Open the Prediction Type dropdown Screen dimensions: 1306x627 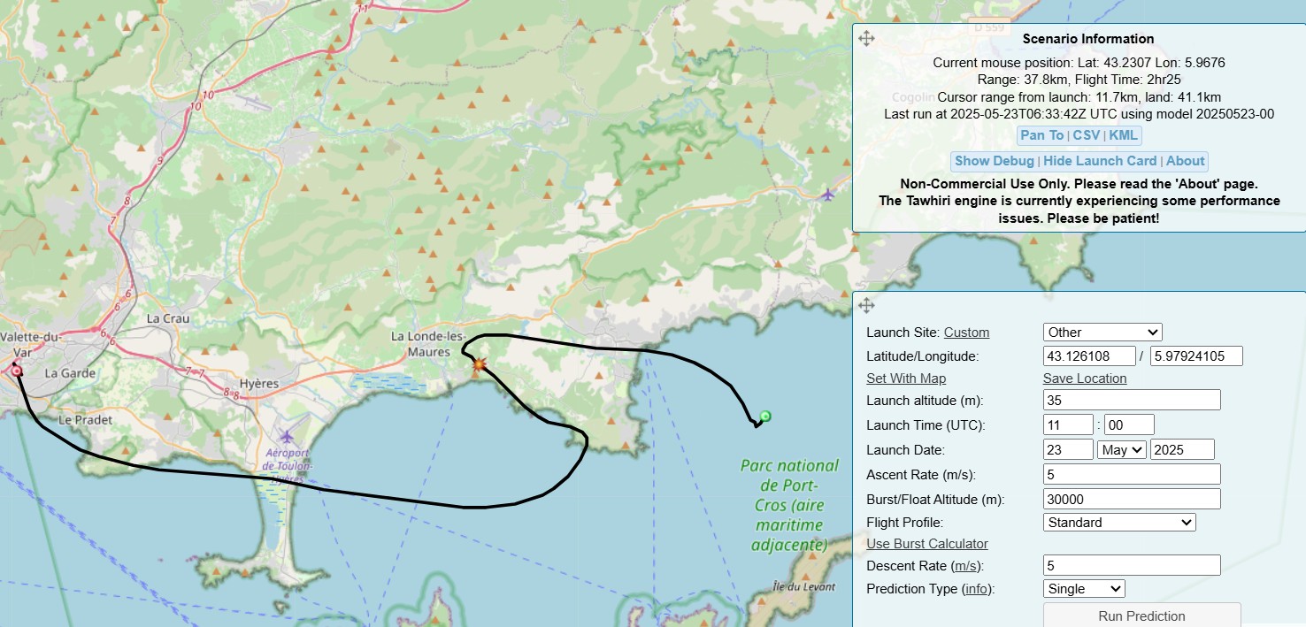click(x=1084, y=589)
